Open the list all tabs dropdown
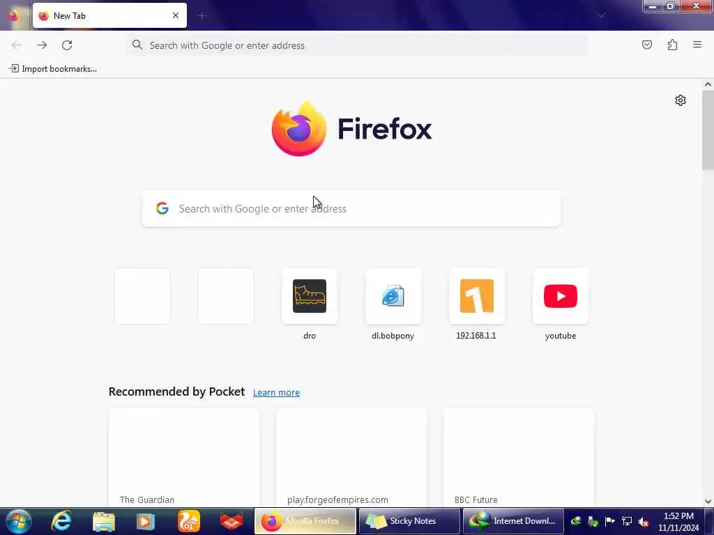 pos(601,15)
